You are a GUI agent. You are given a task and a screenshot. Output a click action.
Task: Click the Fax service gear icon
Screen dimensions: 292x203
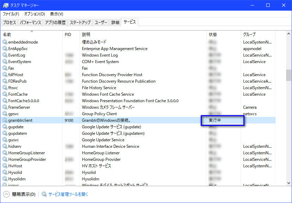(x=5, y=68)
